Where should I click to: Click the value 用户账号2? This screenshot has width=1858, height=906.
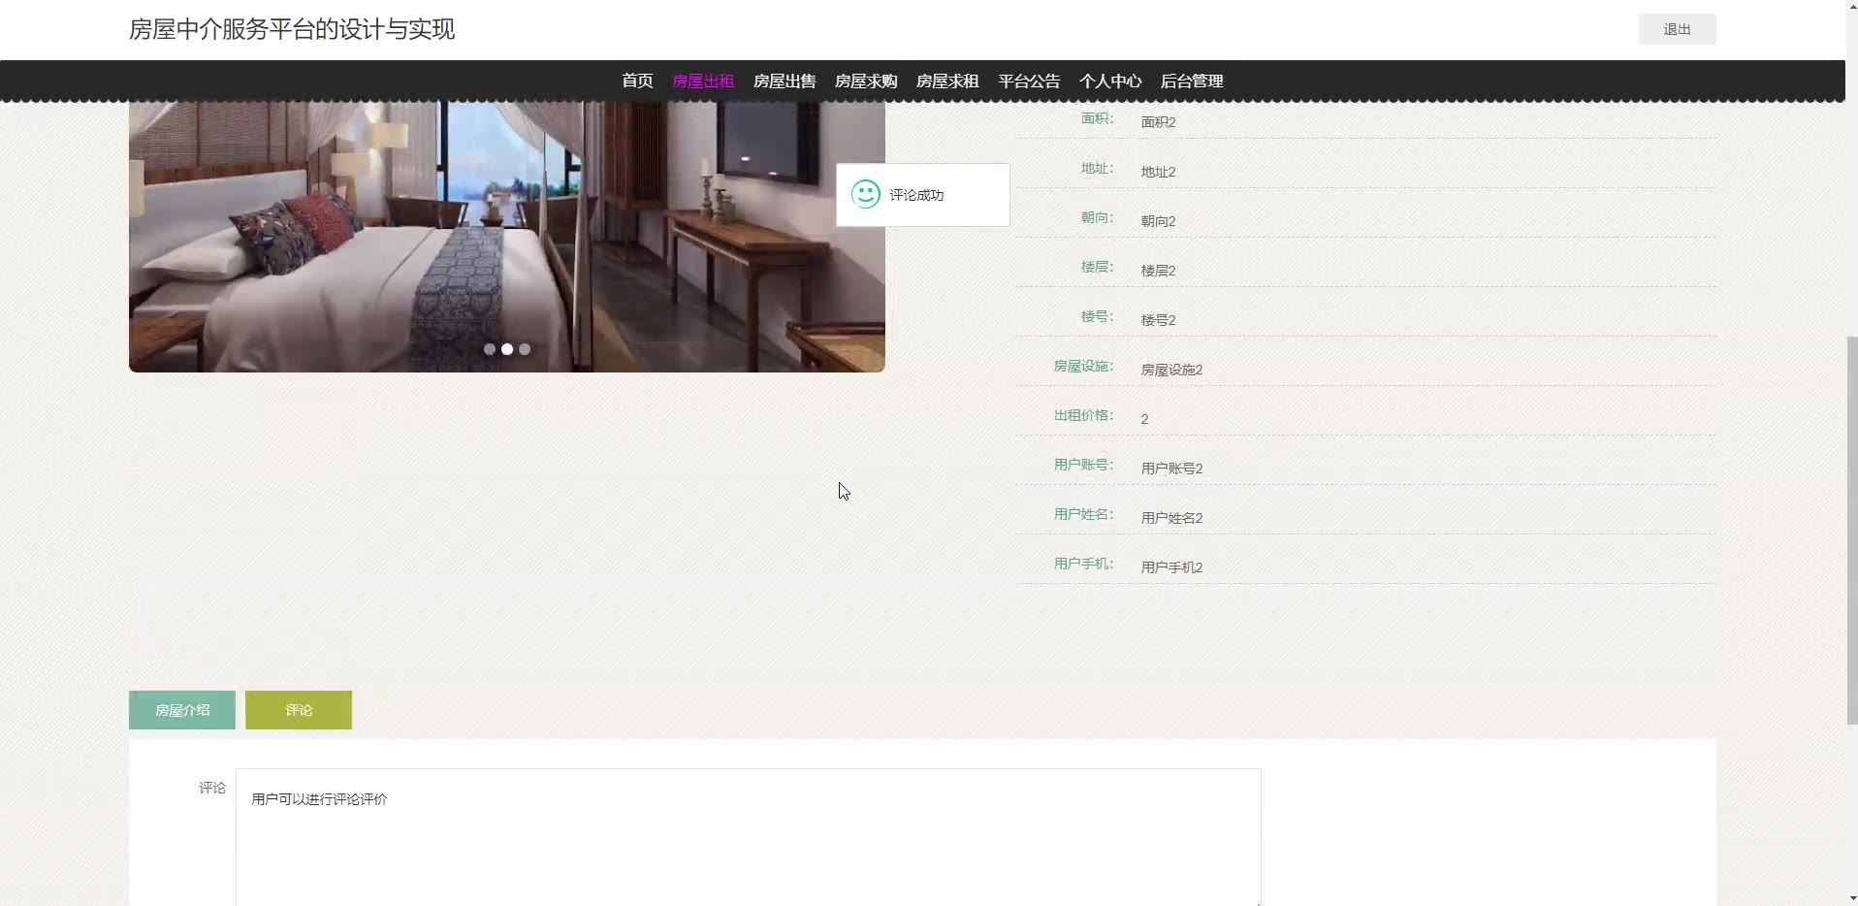(1171, 469)
